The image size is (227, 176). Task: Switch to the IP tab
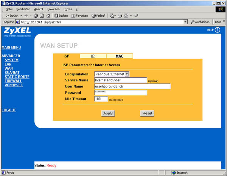tap(93, 56)
